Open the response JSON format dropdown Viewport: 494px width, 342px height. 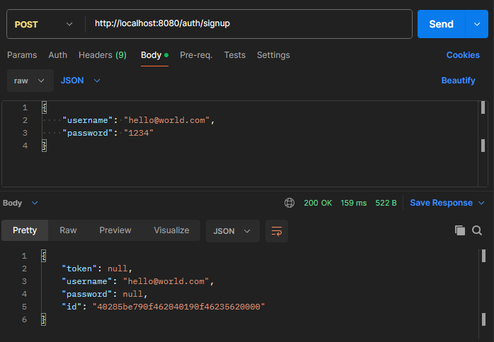232,230
